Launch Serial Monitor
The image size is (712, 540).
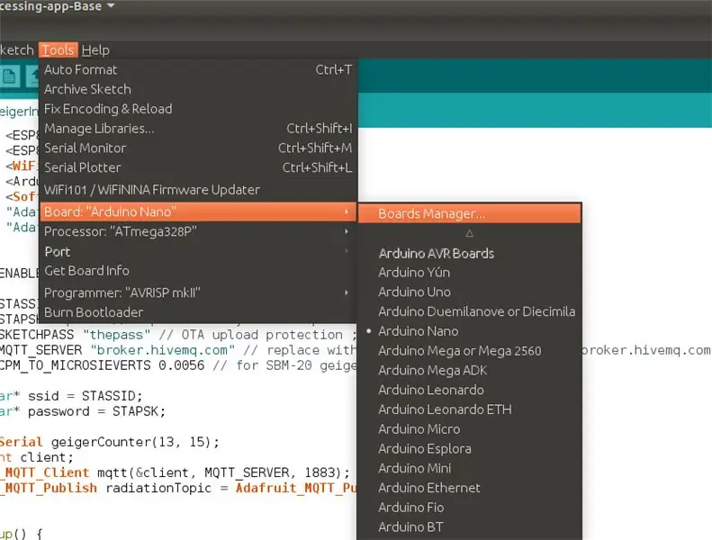pos(198,148)
